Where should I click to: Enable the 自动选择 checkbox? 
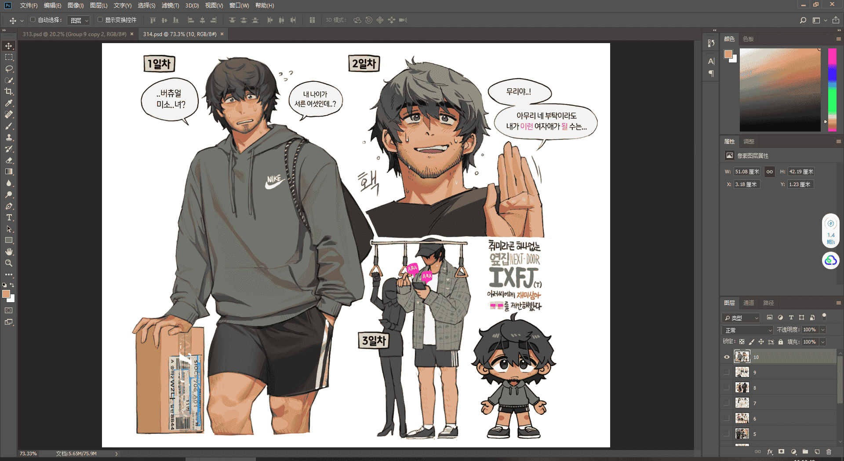pyautogui.click(x=33, y=20)
